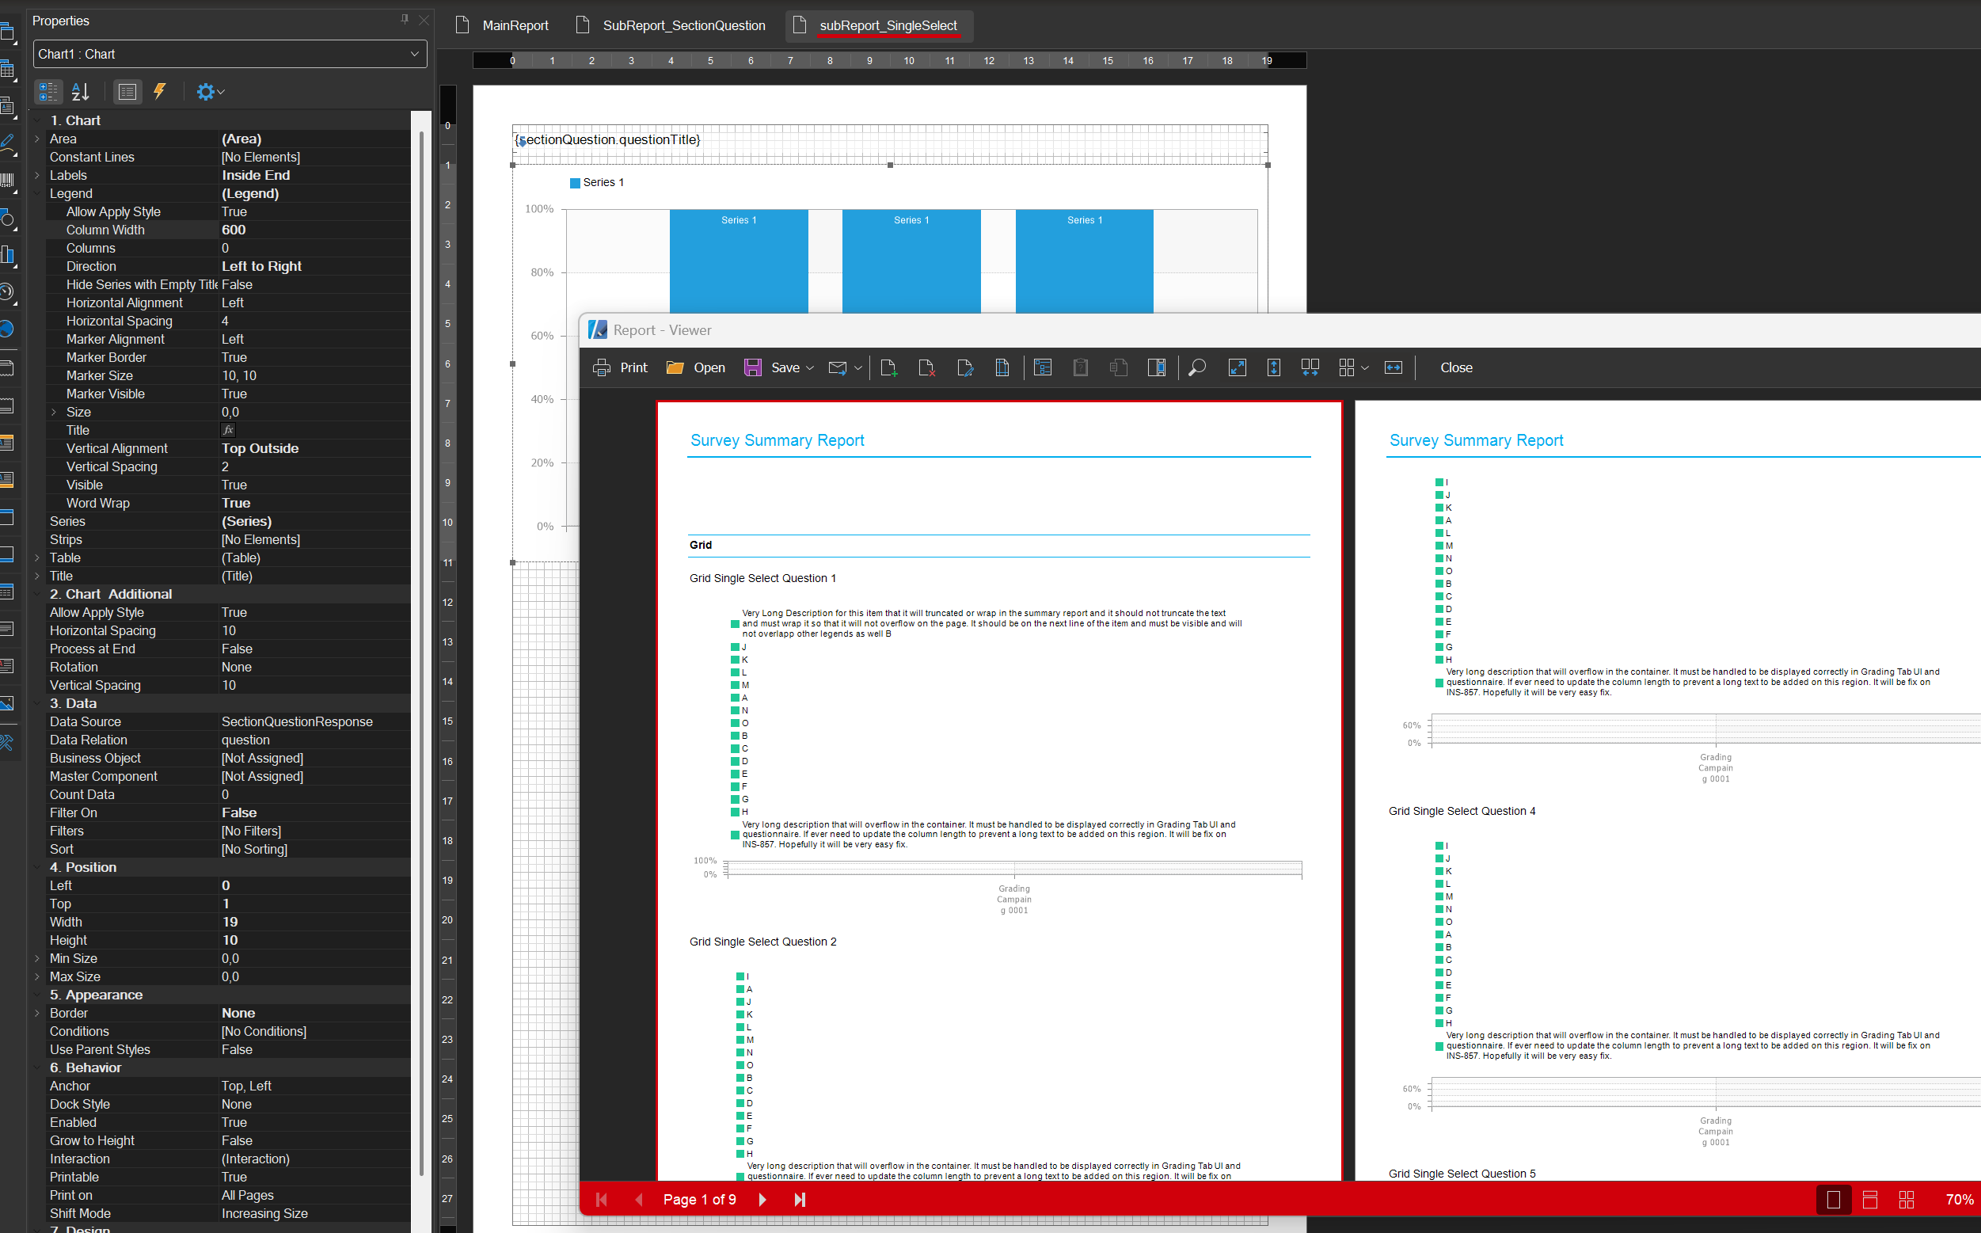Click the multiple pages grid icon

click(x=1347, y=367)
